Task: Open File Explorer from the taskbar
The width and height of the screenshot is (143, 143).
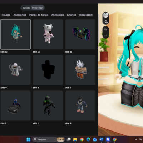Action: (x=75, y=139)
